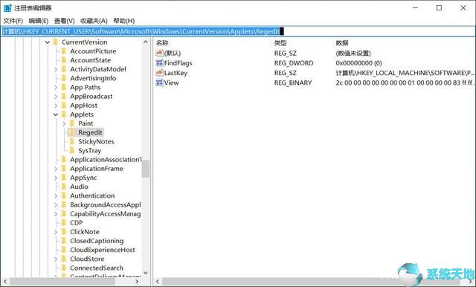Expand the AppHost key

[x=56, y=106]
